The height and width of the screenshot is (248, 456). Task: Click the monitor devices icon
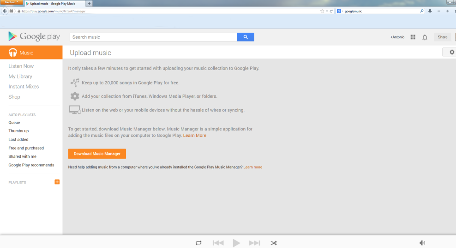point(75,110)
